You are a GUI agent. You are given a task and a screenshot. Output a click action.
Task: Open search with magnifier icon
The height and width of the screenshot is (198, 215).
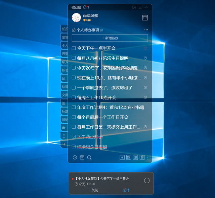pos(89,157)
